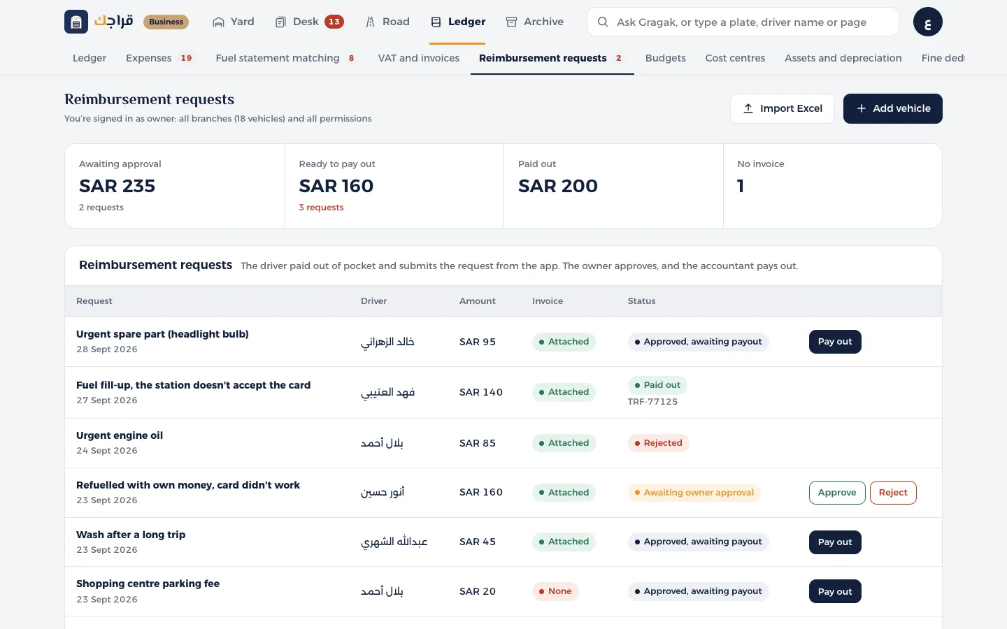Click the Business plan badge
The width and height of the screenshot is (1007, 629).
(x=166, y=22)
